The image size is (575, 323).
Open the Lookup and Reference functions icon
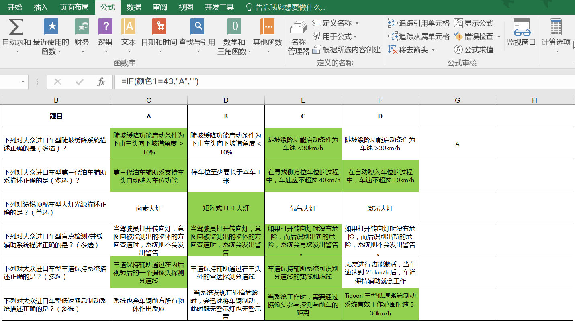tap(197, 27)
